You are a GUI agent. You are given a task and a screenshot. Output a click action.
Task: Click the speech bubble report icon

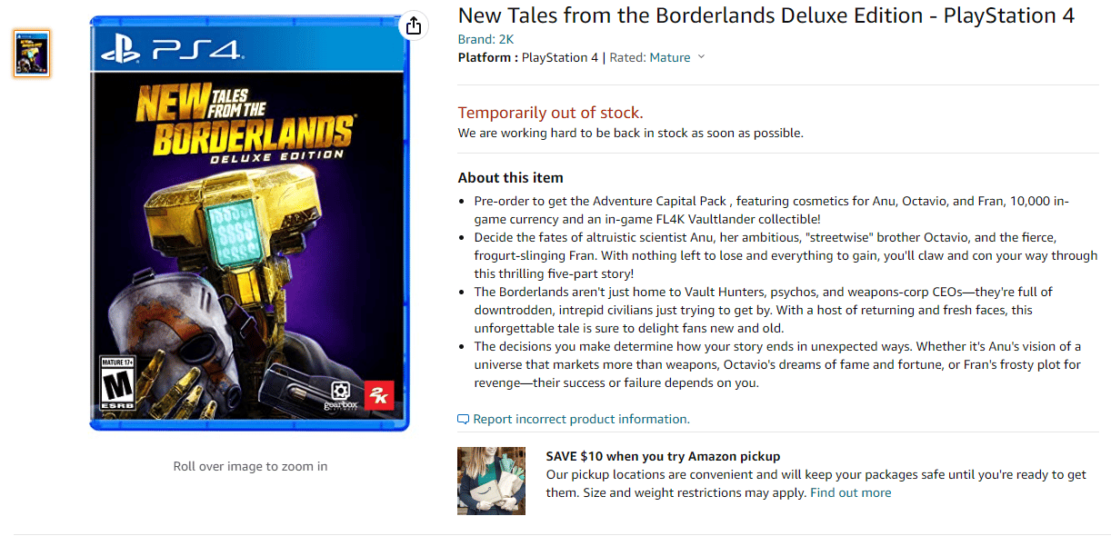[464, 419]
